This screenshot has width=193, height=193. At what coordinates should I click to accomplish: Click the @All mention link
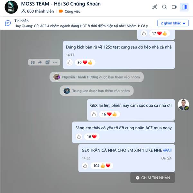(x=167, y=150)
